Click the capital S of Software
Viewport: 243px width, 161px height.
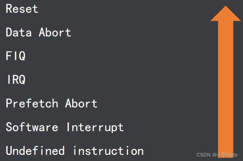pos(9,127)
